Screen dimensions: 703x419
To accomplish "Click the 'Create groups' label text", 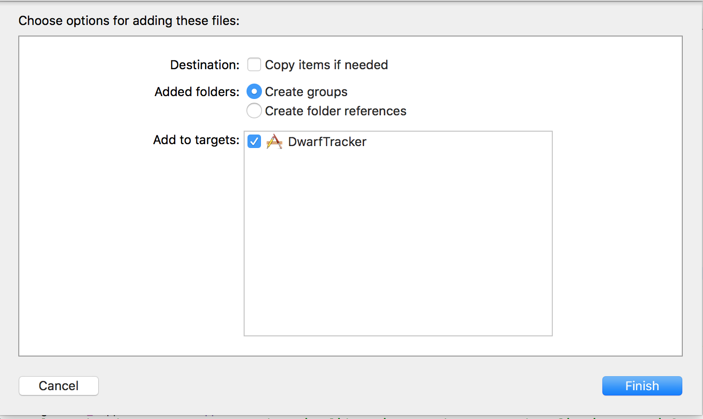I will click(306, 92).
